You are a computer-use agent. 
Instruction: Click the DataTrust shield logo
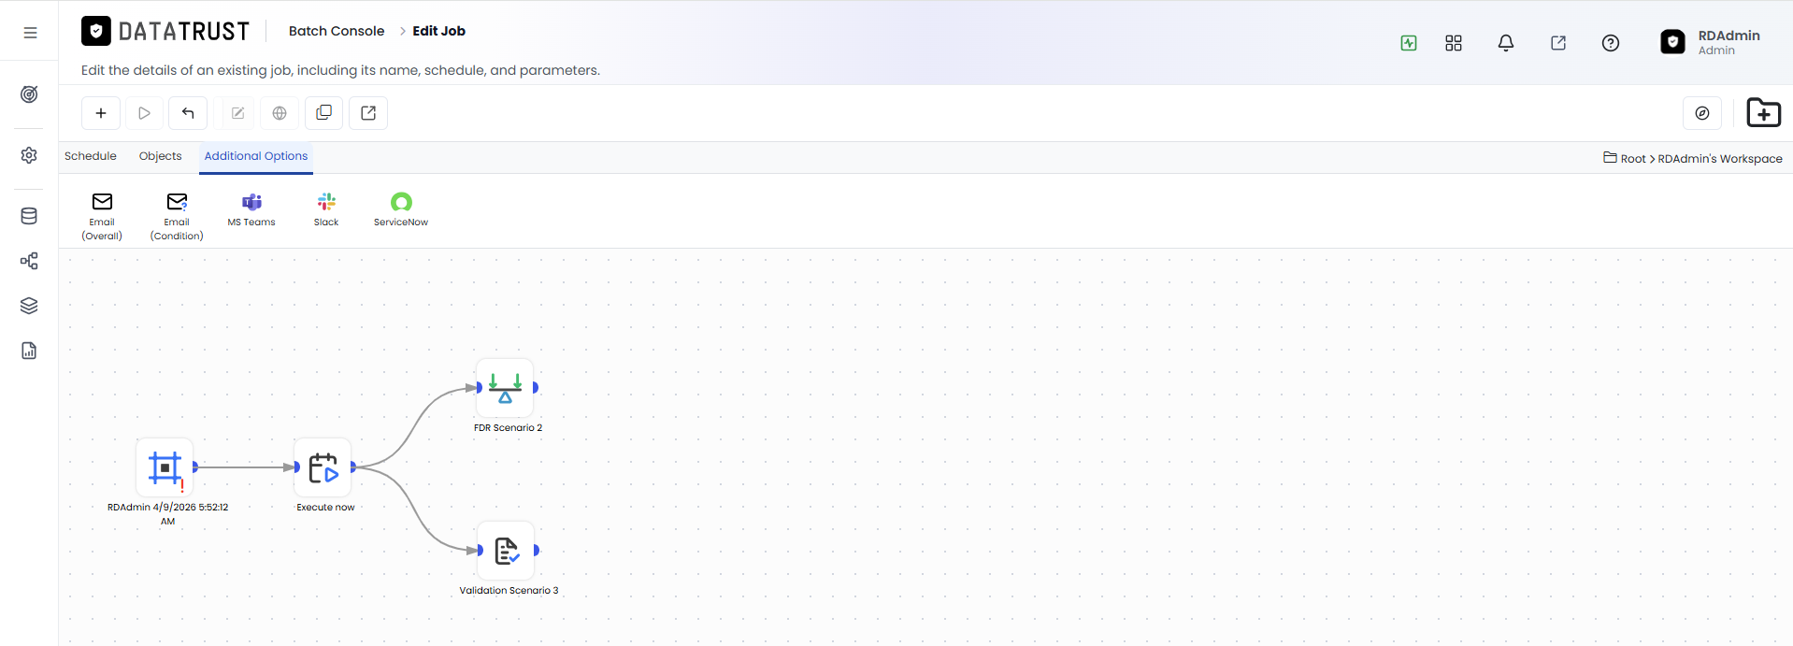(96, 31)
